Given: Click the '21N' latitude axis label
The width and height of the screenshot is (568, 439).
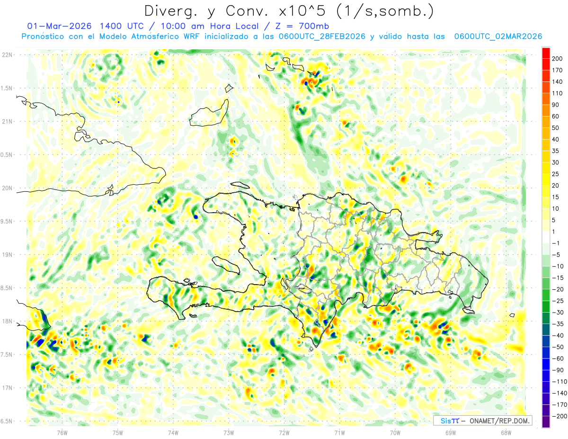Looking at the screenshot, I should (7, 121).
